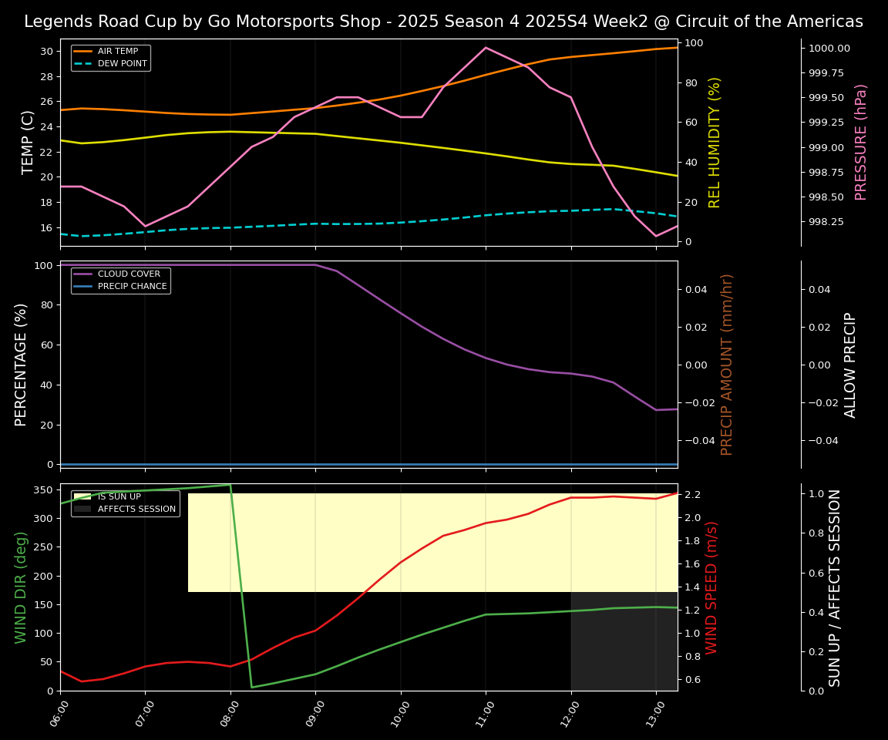Click the ALLOW PRECIP axis label

click(850, 365)
